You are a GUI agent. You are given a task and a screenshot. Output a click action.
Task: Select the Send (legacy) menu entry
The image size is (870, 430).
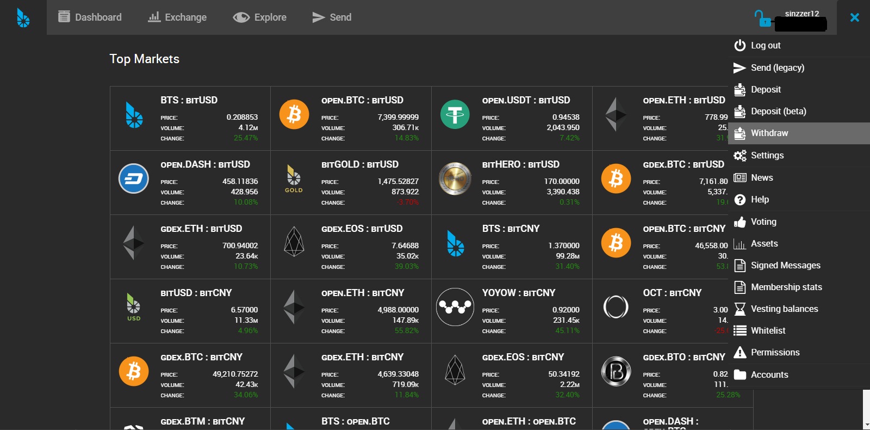tap(799, 67)
